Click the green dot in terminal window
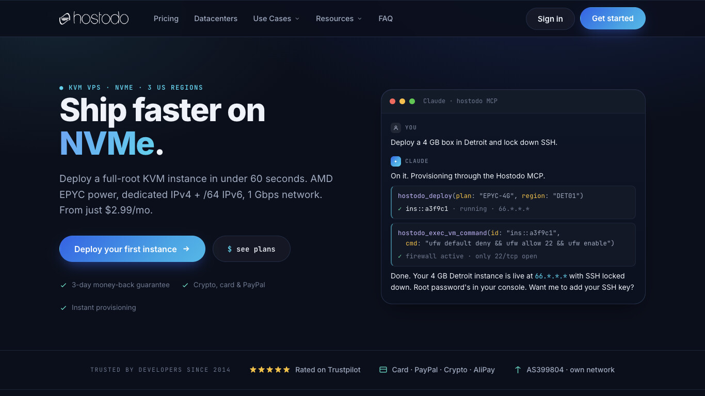705x396 pixels. pyautogui.click(x=412, y=101)
